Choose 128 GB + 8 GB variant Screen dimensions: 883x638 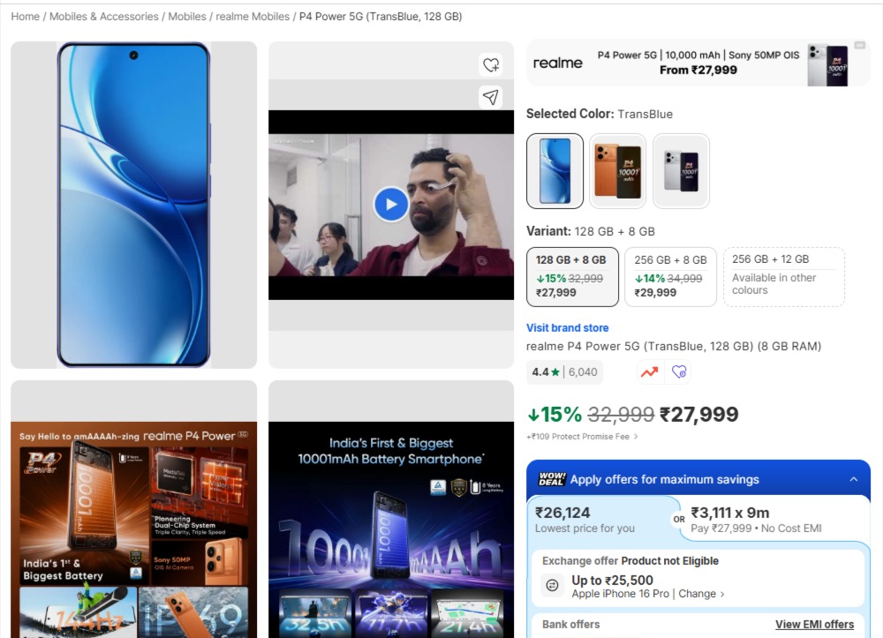click(572, 277)
